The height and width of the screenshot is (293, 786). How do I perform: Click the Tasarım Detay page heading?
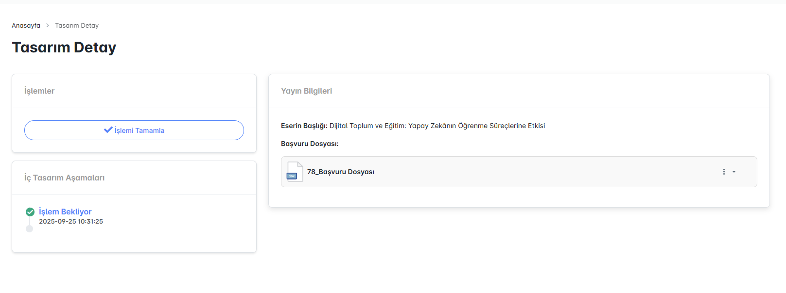64,48
